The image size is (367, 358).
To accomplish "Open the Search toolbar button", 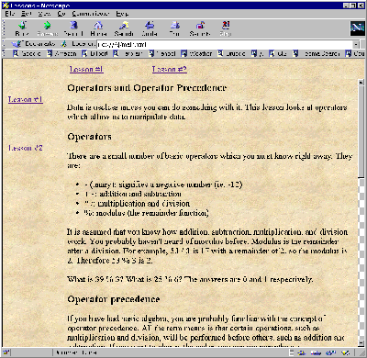I will tap(124, 28).
